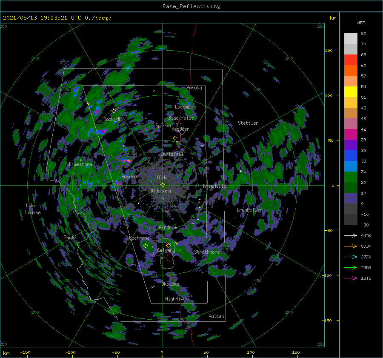Pick the bright green 20-30 dBZ swatch
This screenshot has height=358, width=383.
(351, 177)
